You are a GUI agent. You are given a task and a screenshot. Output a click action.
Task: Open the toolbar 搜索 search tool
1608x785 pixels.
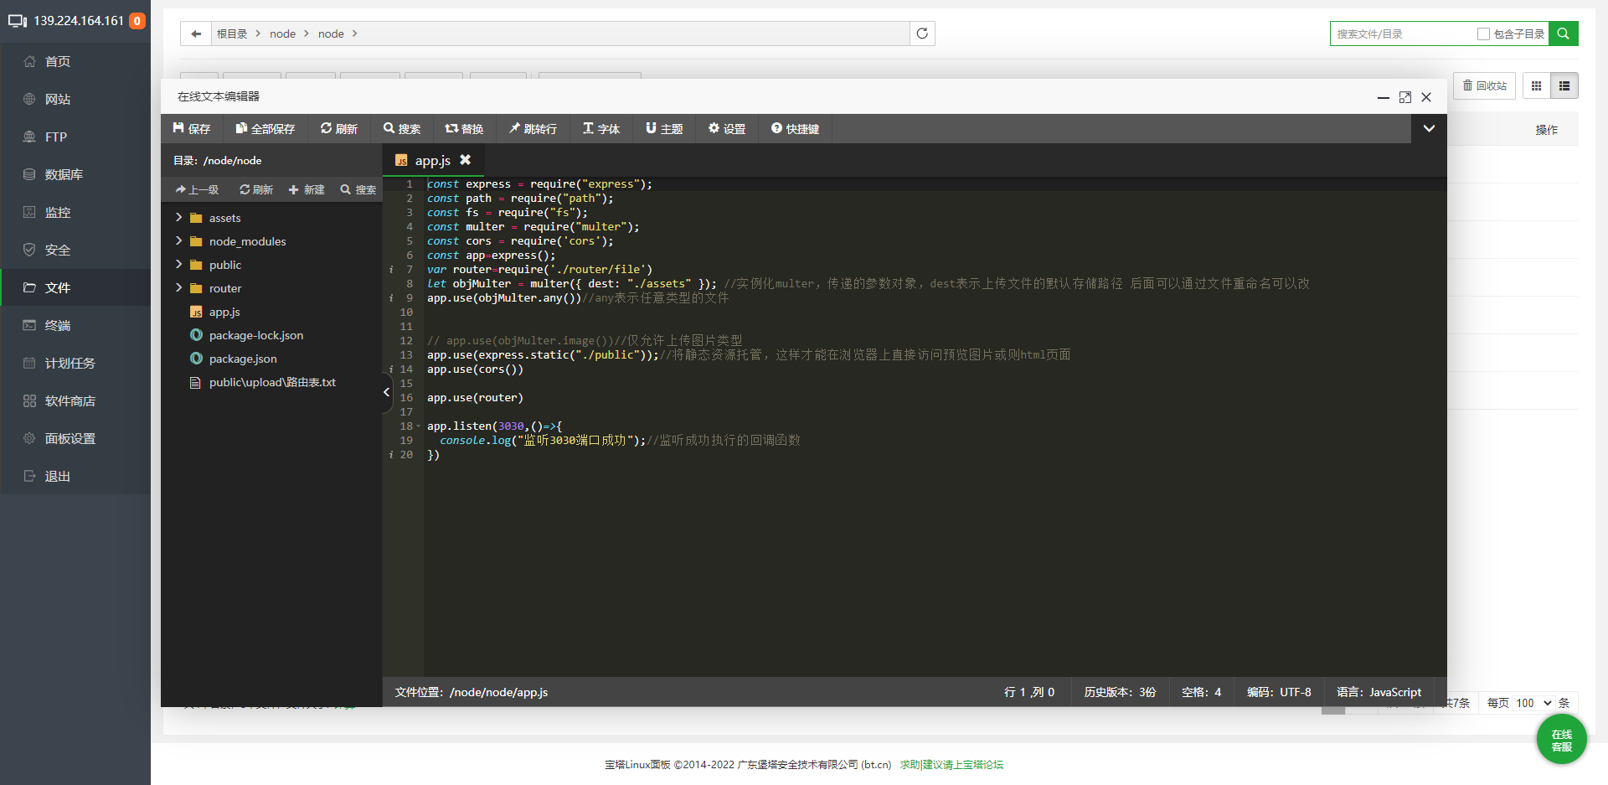pyautogui.click(x=402, y=128)
